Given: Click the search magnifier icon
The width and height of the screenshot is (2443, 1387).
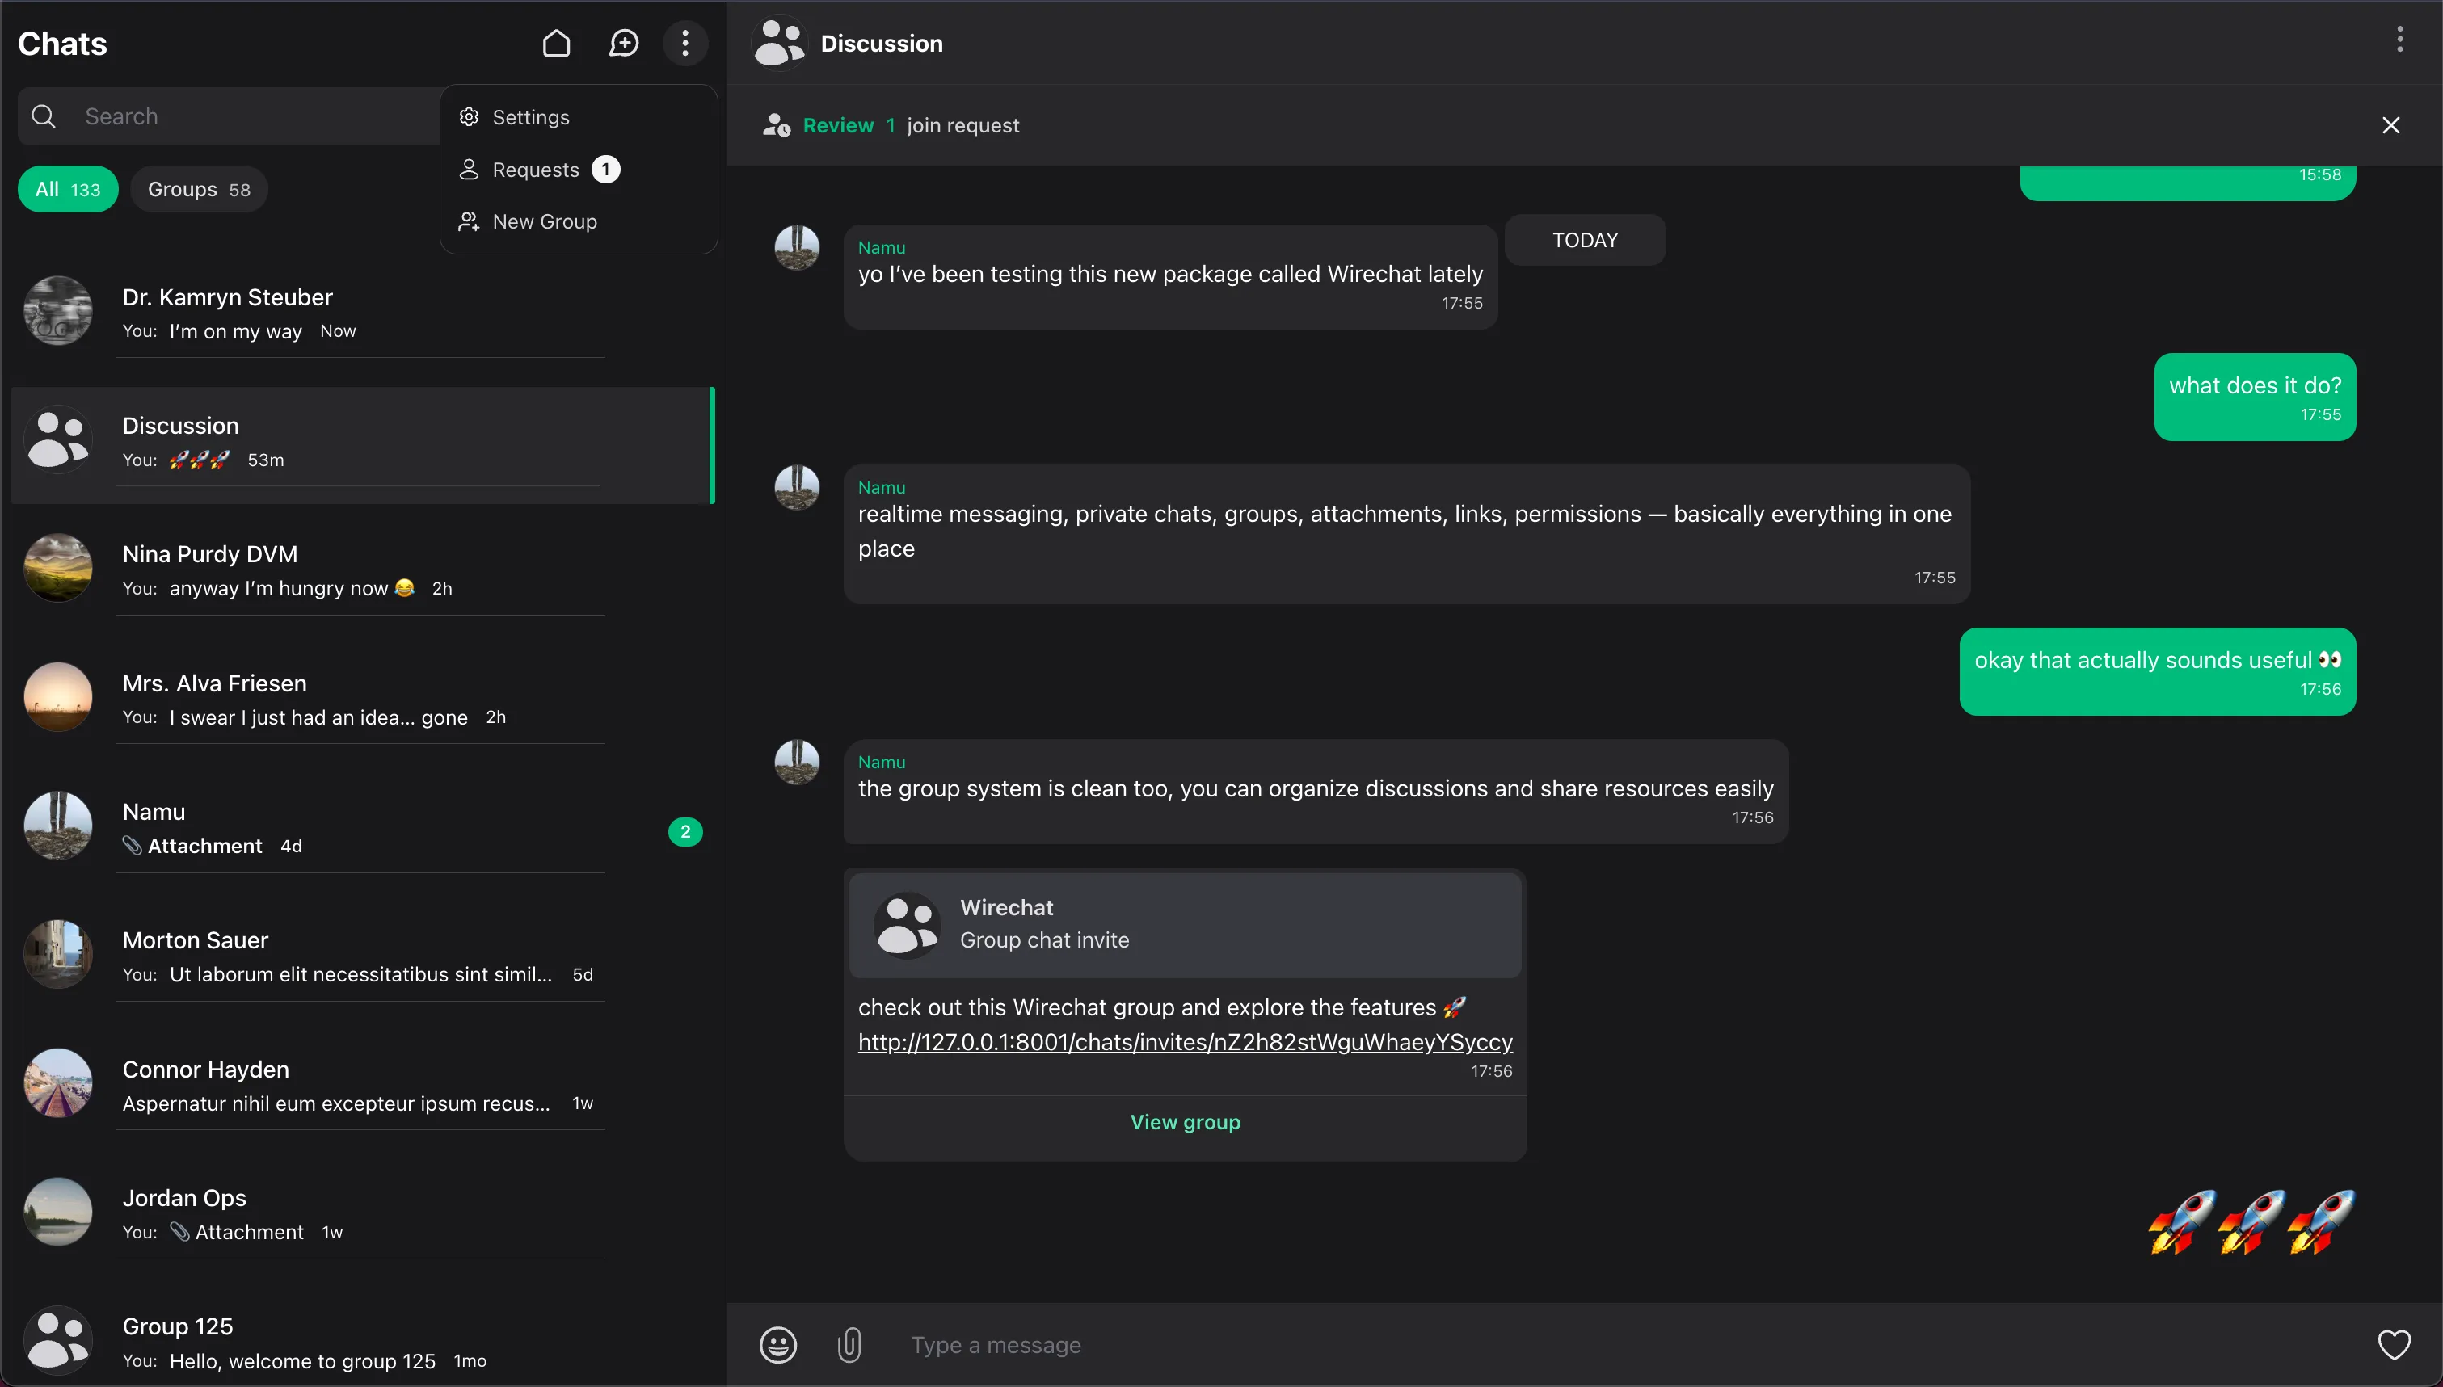Looking at the screenshot, I should click(44, 116).
